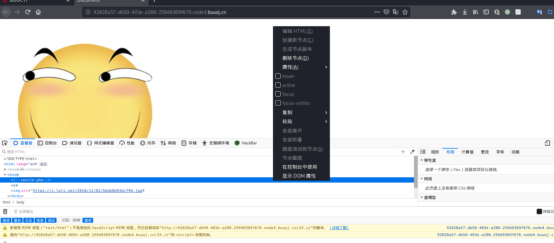Image resolution: width=554 pixels, height=243 pixels.
Task: Toggle the CSS console filter
Action: (66, 220)
